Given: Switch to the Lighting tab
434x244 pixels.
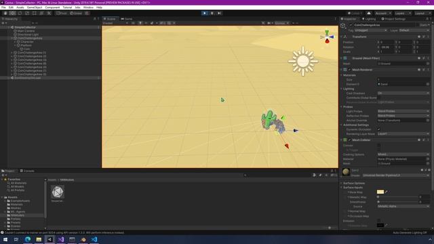Looking at the screenshot, I should click(369, 19).
